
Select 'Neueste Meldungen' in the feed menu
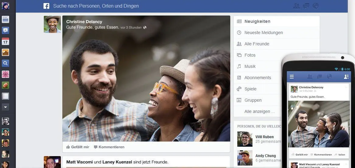pyautogui.click(x=277, y=33)
